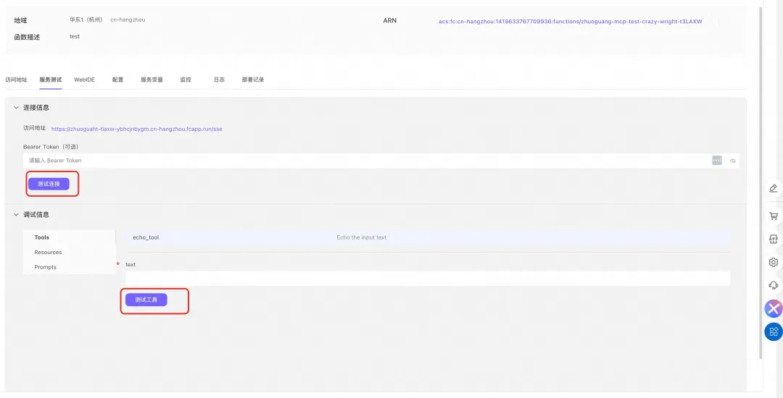
Task: Open the blue grid apps floating button
Action: 774,331
